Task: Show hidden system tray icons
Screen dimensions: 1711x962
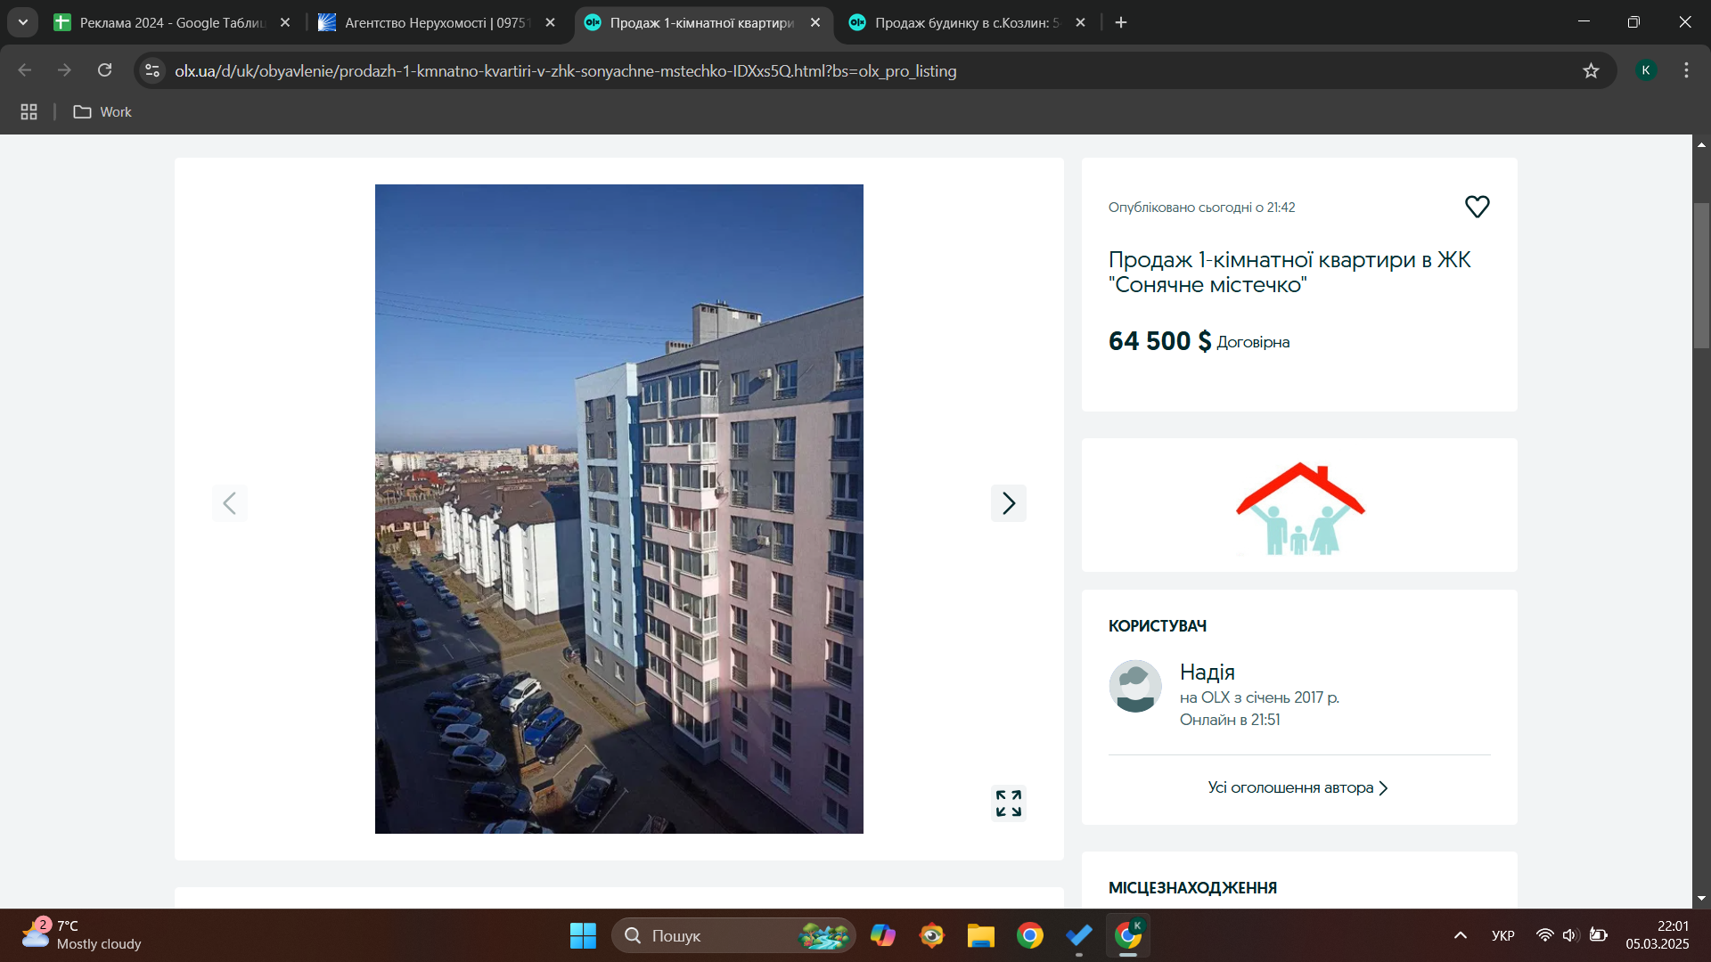Action: point(1460,935)
